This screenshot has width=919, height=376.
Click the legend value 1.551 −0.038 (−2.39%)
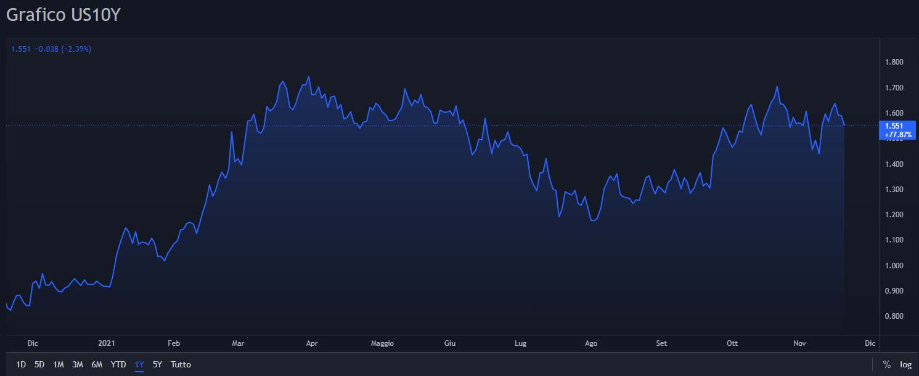coord(51,49)
